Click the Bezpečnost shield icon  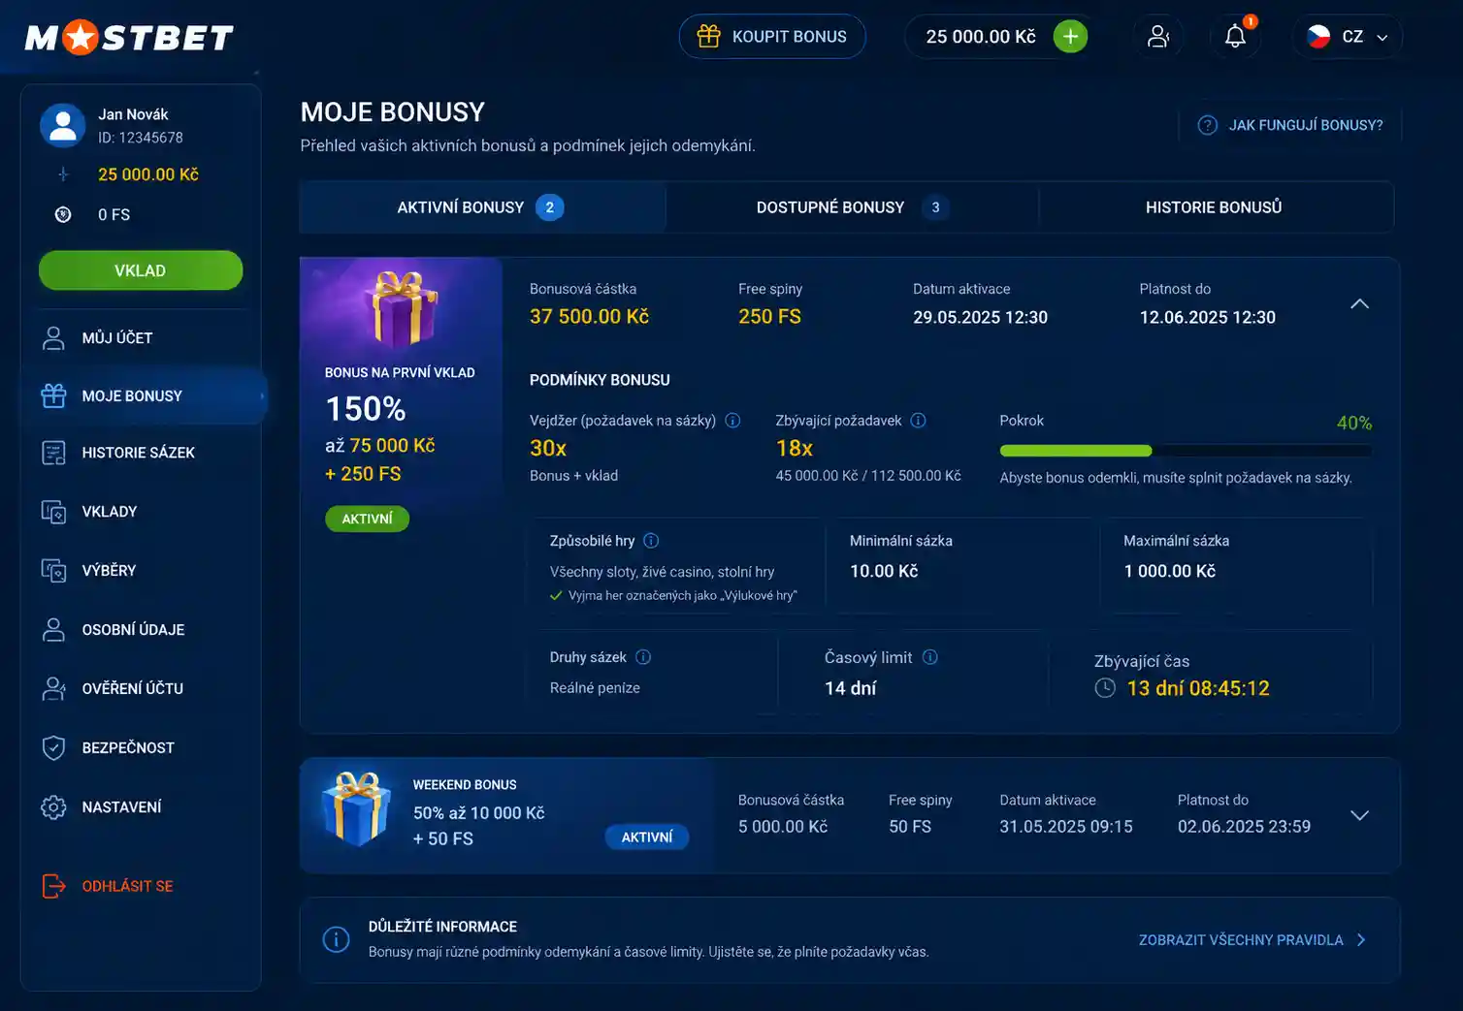point(53,747)
